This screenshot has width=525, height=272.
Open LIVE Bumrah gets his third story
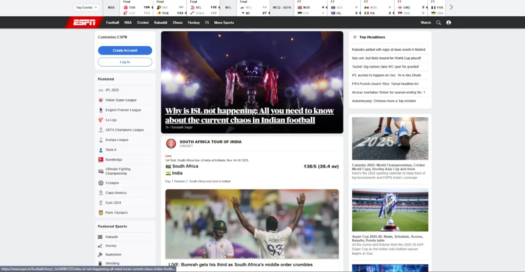[240, 265]
